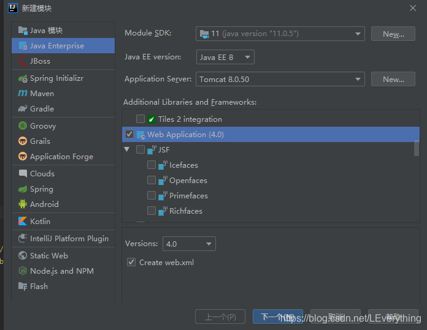Select the Web Application (4.0) row
427x330 pixels.
tap(271, 134)
